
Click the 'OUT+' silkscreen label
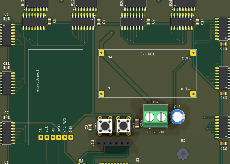pyautogui.click(x=187, y=58)
